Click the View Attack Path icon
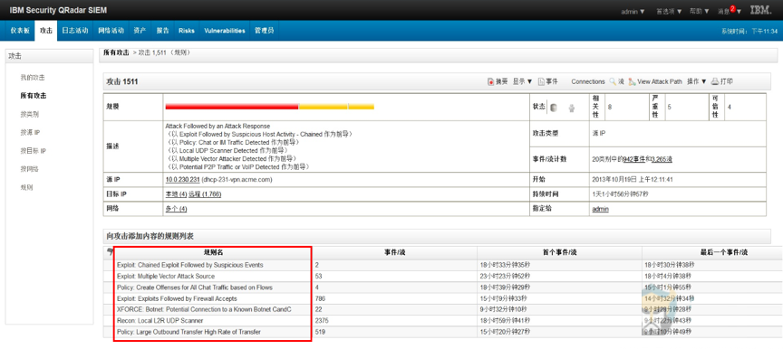Viewport: 783px width, 349px height. [x=632, y=81]
